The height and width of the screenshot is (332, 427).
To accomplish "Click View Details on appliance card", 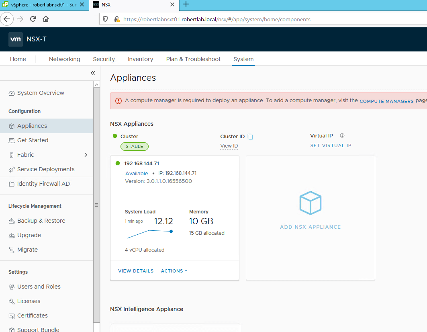I will click(x=136, y=271).
